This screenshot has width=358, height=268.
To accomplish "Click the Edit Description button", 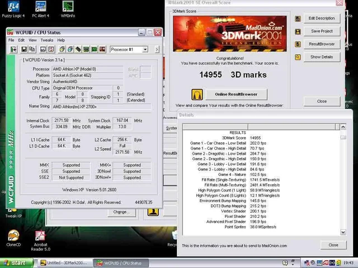I will [322, 18].
